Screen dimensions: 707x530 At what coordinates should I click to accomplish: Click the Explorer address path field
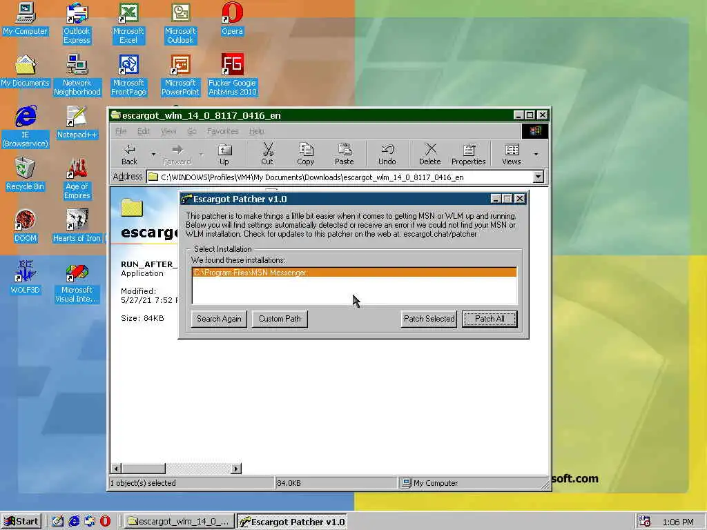(x=340, y=177)
